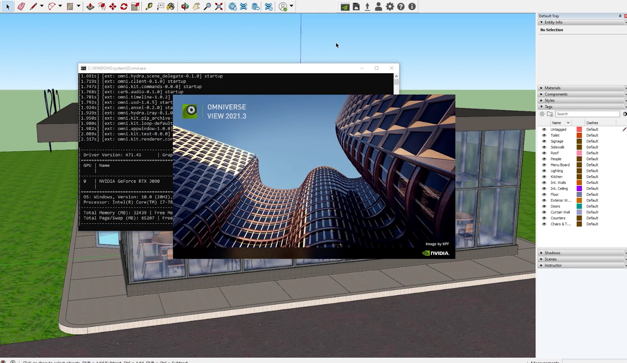Select the Orbit tool
Viewport: 627px width, 363px height.
[185, 6]
